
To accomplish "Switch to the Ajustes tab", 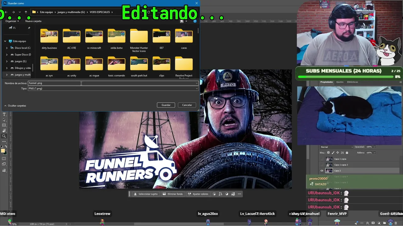I will [340, 82].
